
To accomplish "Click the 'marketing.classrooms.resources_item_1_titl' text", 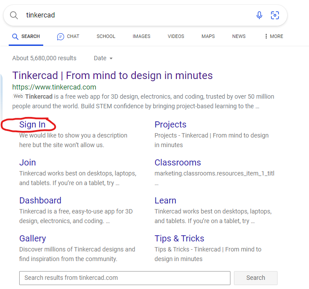I will [214, 173].
